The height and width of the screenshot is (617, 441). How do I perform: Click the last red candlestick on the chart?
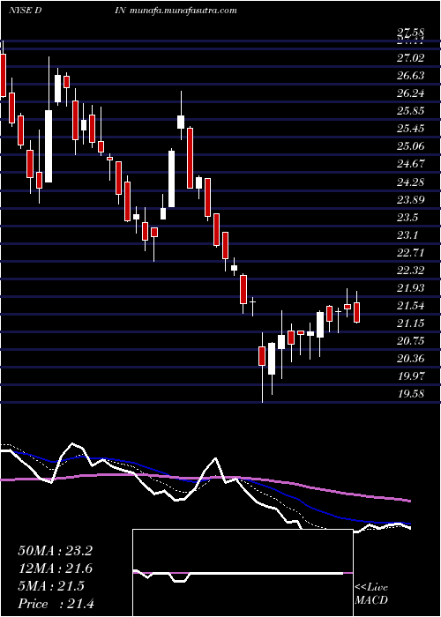click(356, 312)
